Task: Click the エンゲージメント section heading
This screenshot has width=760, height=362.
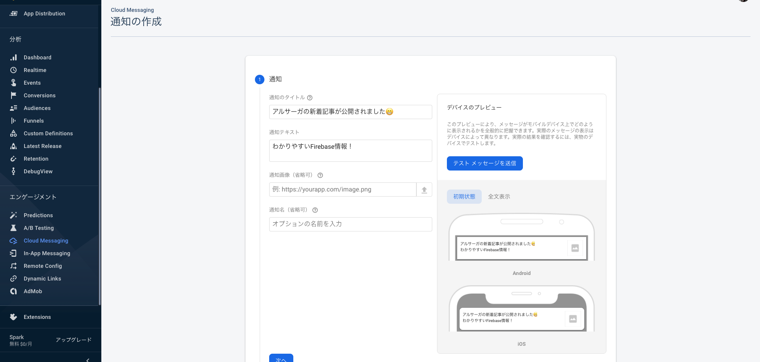Action: (x=33, y=197)
